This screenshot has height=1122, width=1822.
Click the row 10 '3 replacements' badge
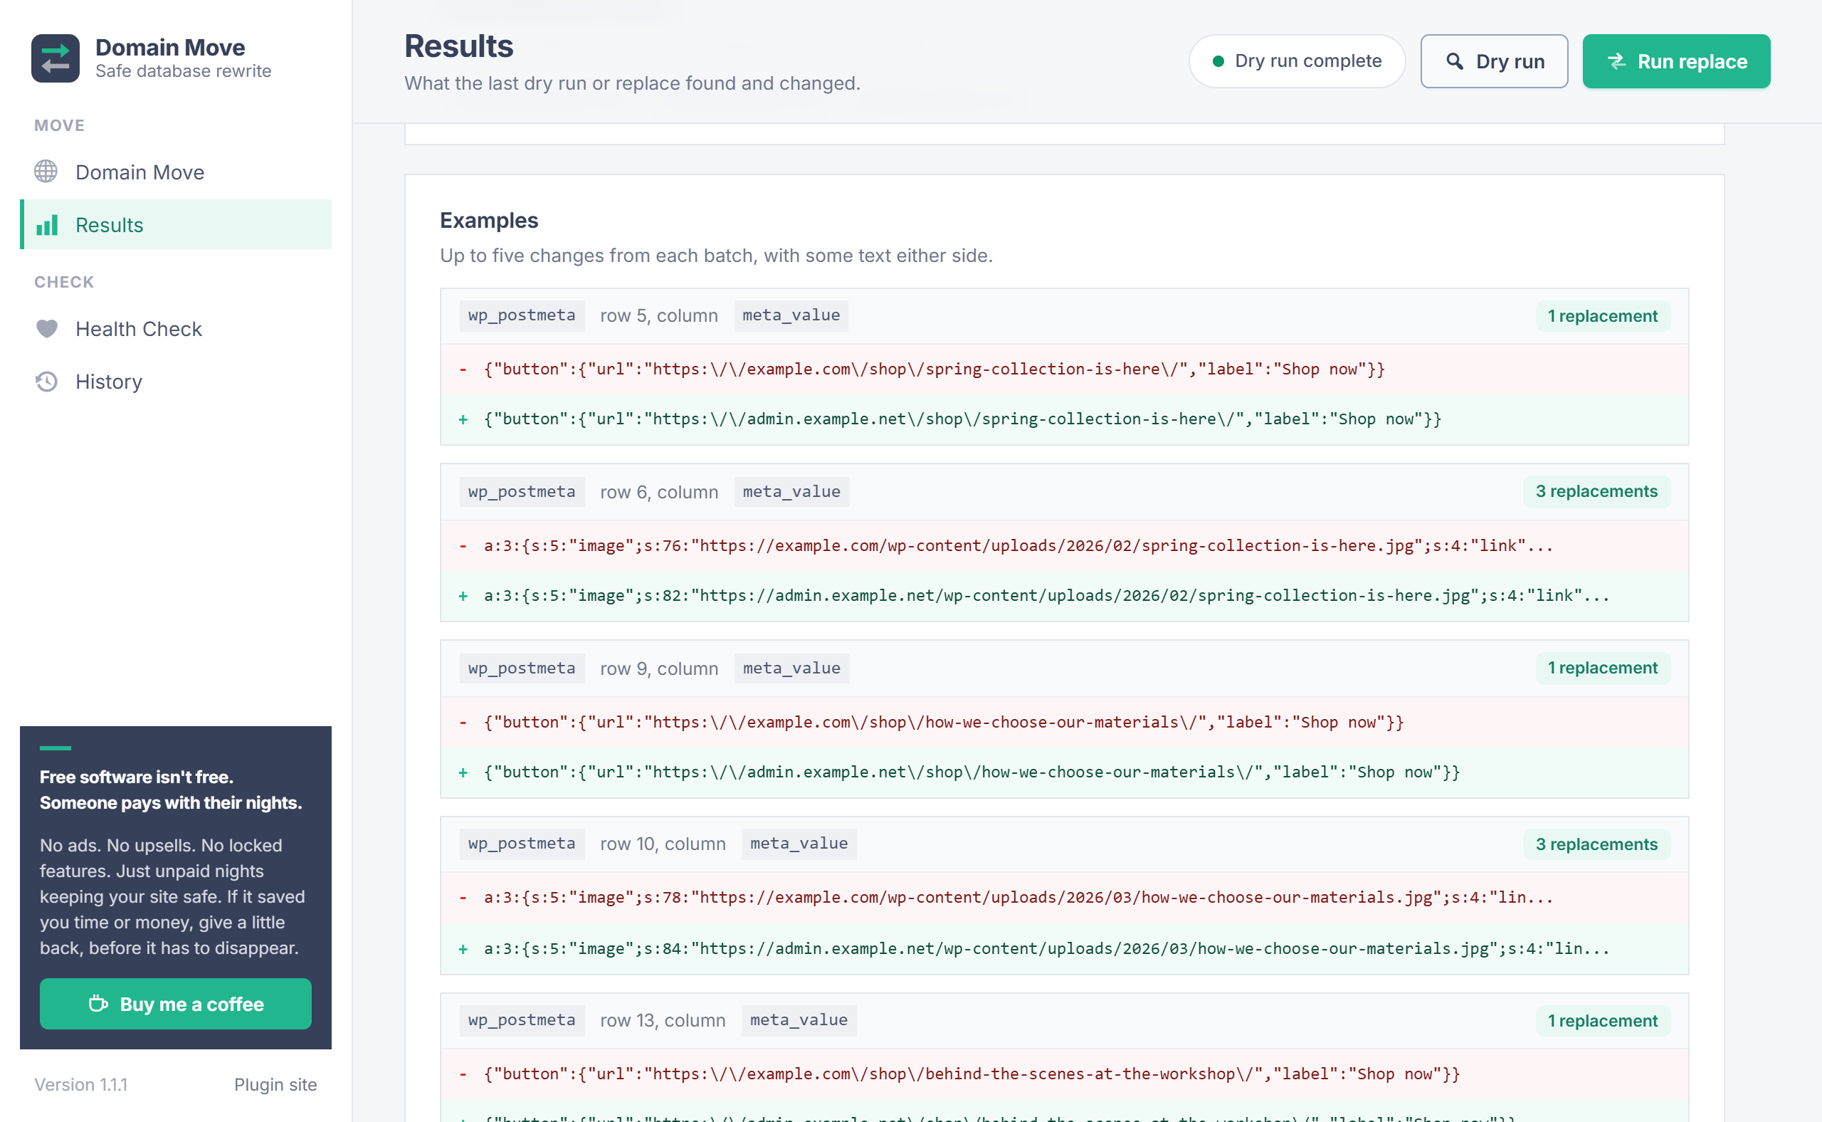click(1596, 844)
